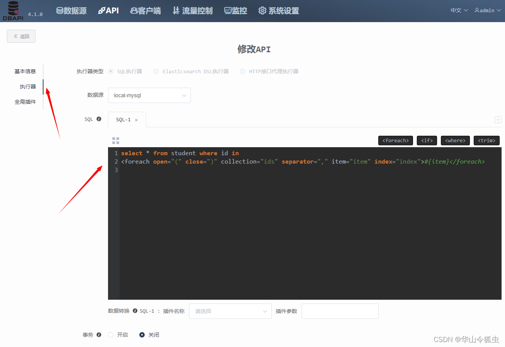Screen dimensions: 505x347
Task: Expand the 中文 language dropdown
Action: click(x=459, y=10)
